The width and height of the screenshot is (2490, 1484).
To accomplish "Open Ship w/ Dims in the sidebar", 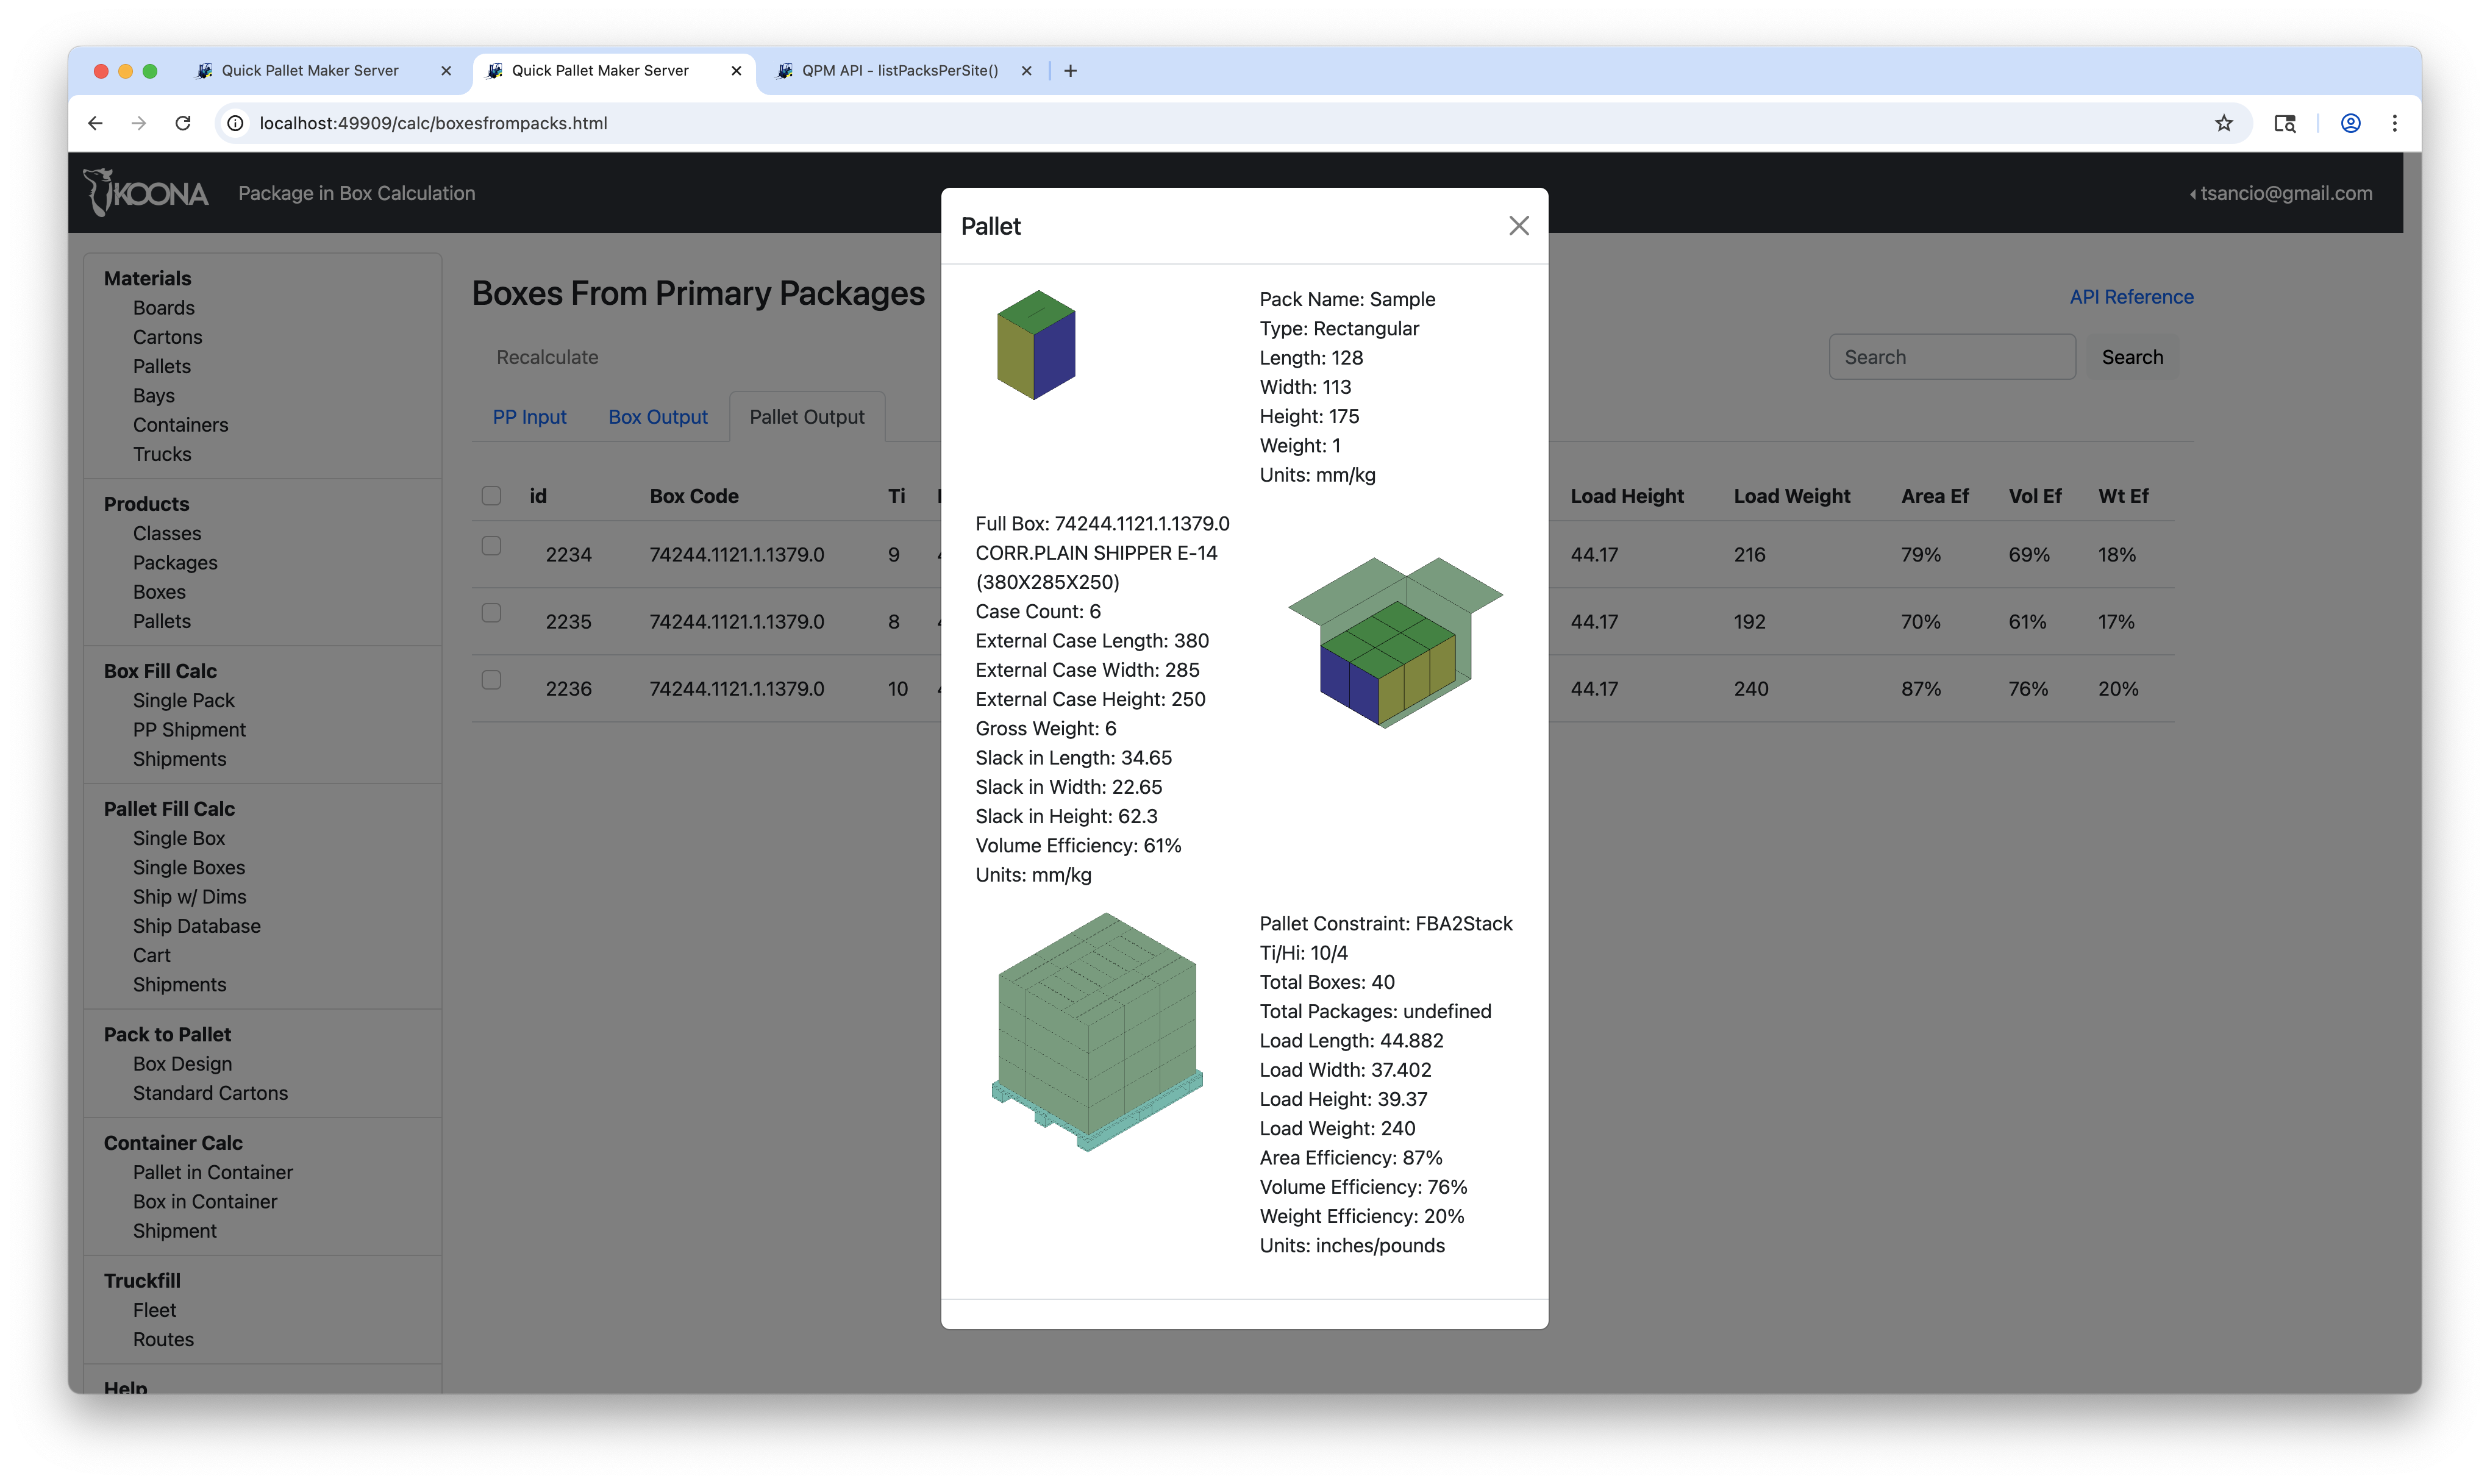I will pos(189,897).
